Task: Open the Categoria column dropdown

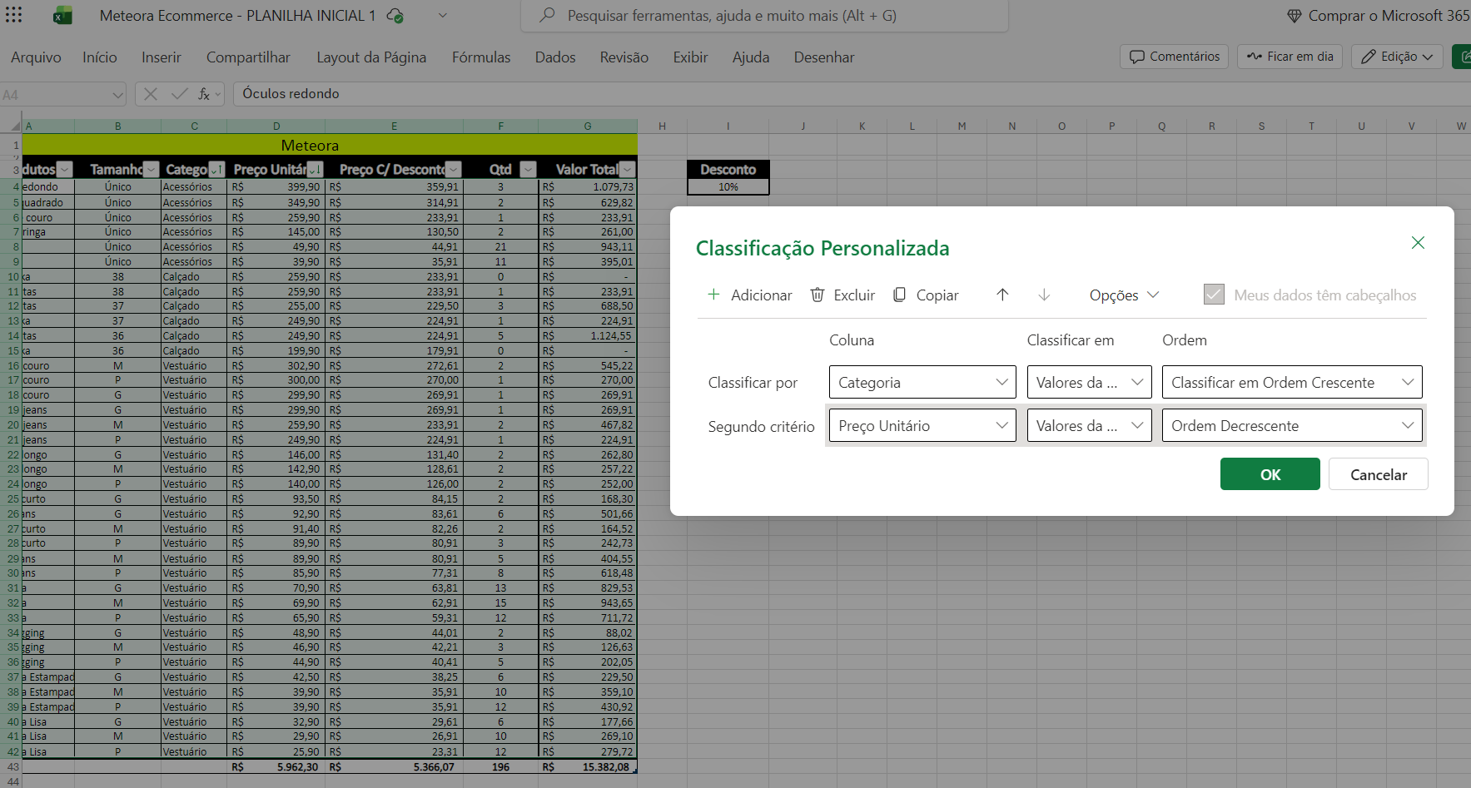Action: (922, 382)
